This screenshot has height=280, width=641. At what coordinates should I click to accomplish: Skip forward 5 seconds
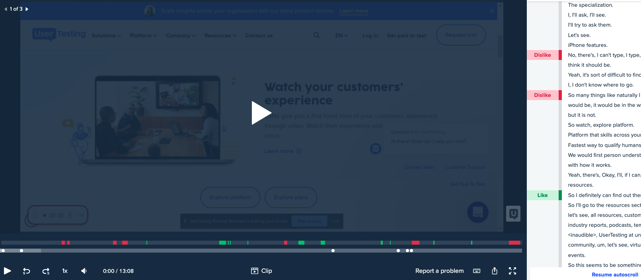pos(46,271)
